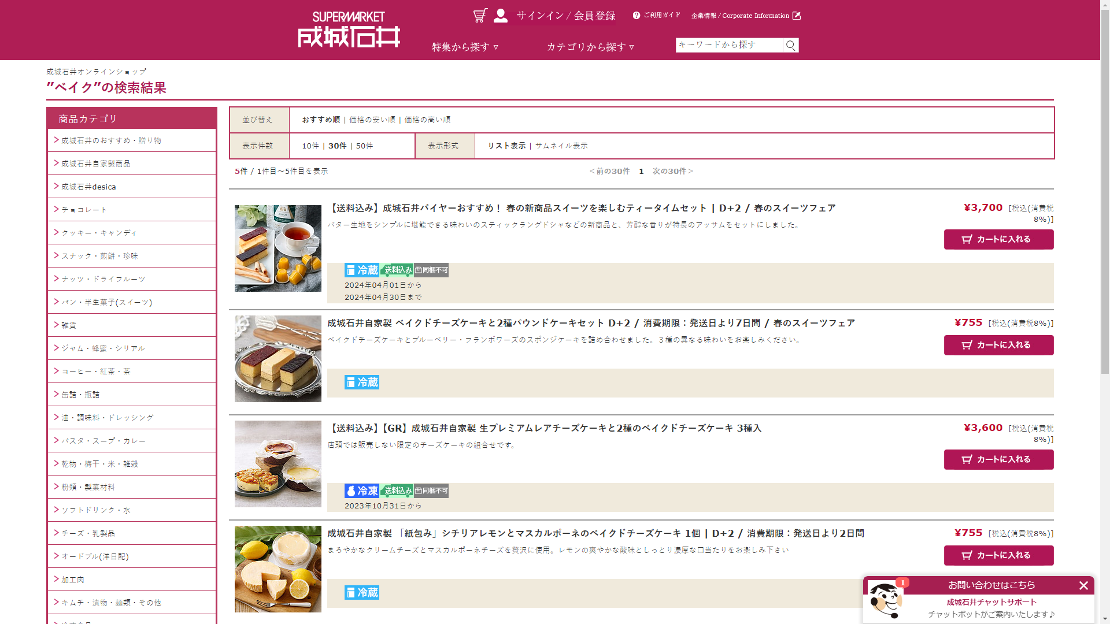The width and height of the screenshot is (1110, 624).
Task: Click the magnifier search button
Action: click(791, 45)
